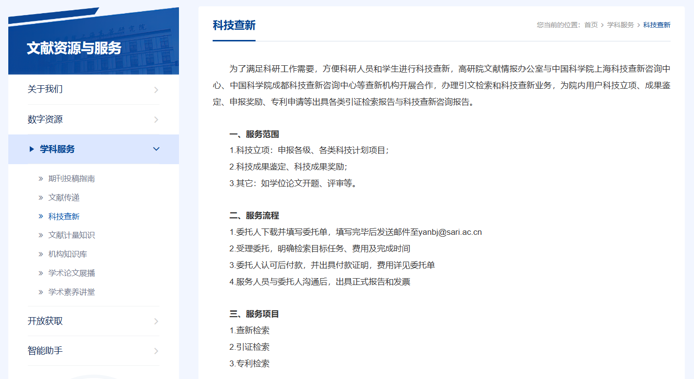694x379 pixels.
Task: Click the 文献资源与服务 banner header
Action: point(74,48)
